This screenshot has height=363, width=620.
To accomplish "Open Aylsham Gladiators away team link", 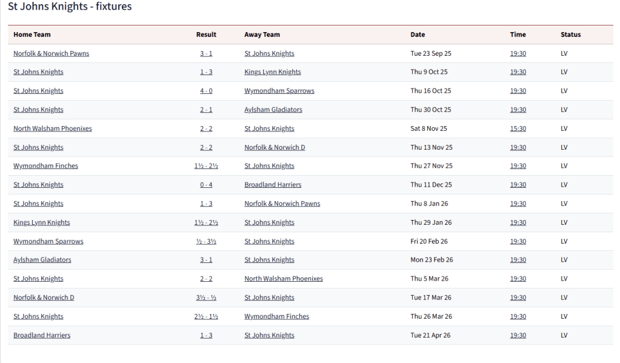I will pos(273,110).
